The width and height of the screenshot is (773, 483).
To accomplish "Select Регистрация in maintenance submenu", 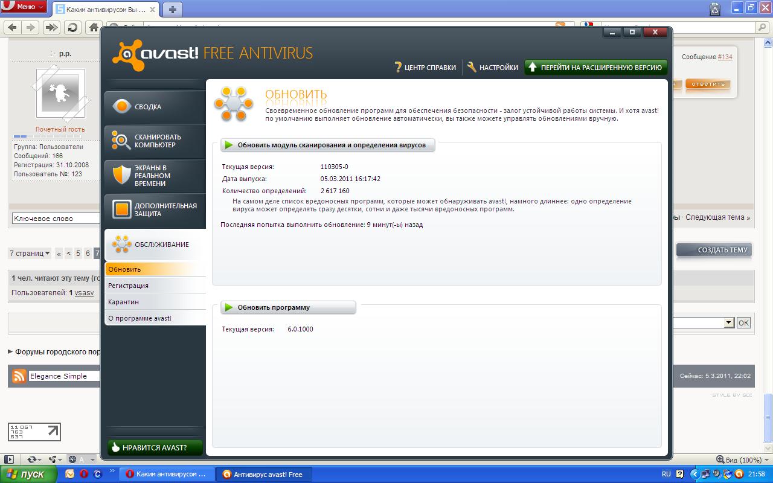I will tap(128, 286).
